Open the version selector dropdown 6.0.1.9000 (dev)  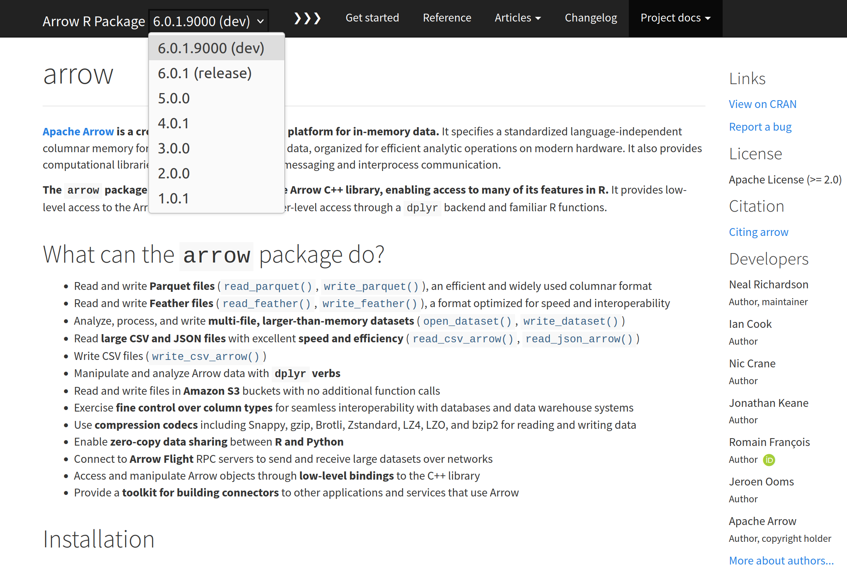[x=208, y=21]
